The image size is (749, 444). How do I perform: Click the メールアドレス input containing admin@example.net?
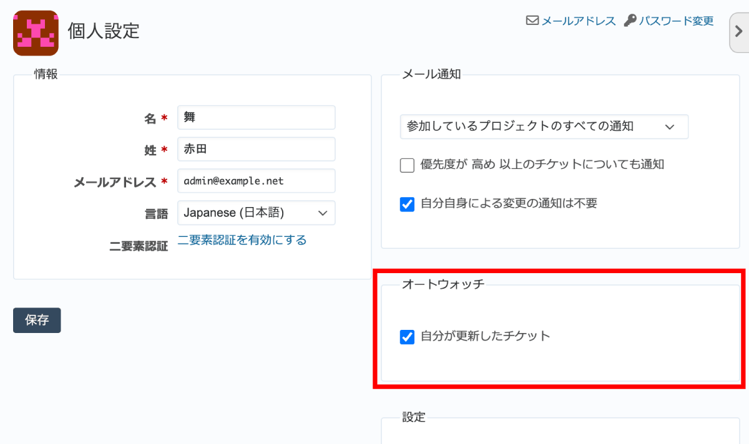click(x=257, y=181)
